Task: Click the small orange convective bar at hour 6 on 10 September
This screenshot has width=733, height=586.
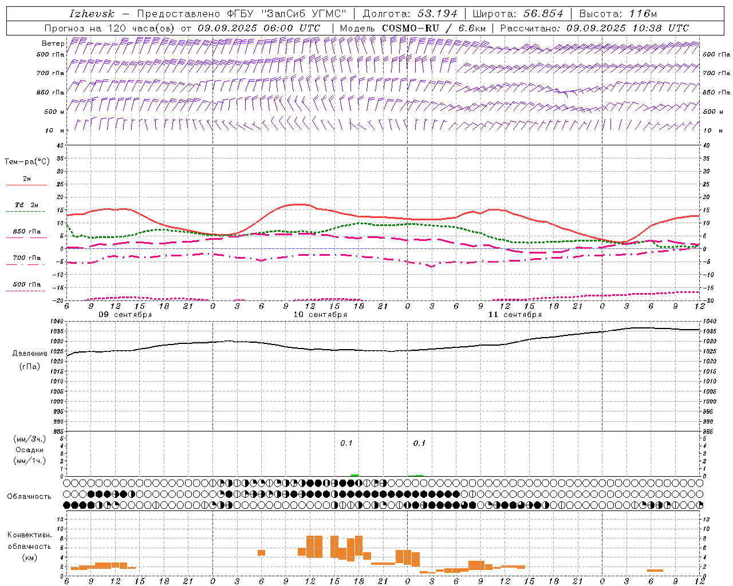Action: point(261,553)
